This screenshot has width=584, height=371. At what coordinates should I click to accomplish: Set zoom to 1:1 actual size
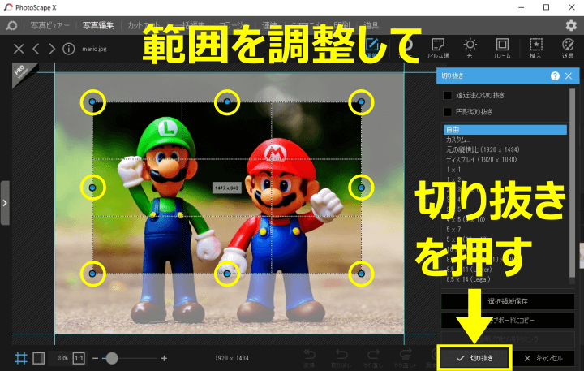(79, 358)
